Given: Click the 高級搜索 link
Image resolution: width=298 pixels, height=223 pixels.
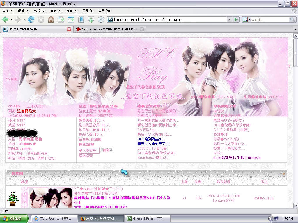Looking at the screenshot, I should [x=86, y=156].
